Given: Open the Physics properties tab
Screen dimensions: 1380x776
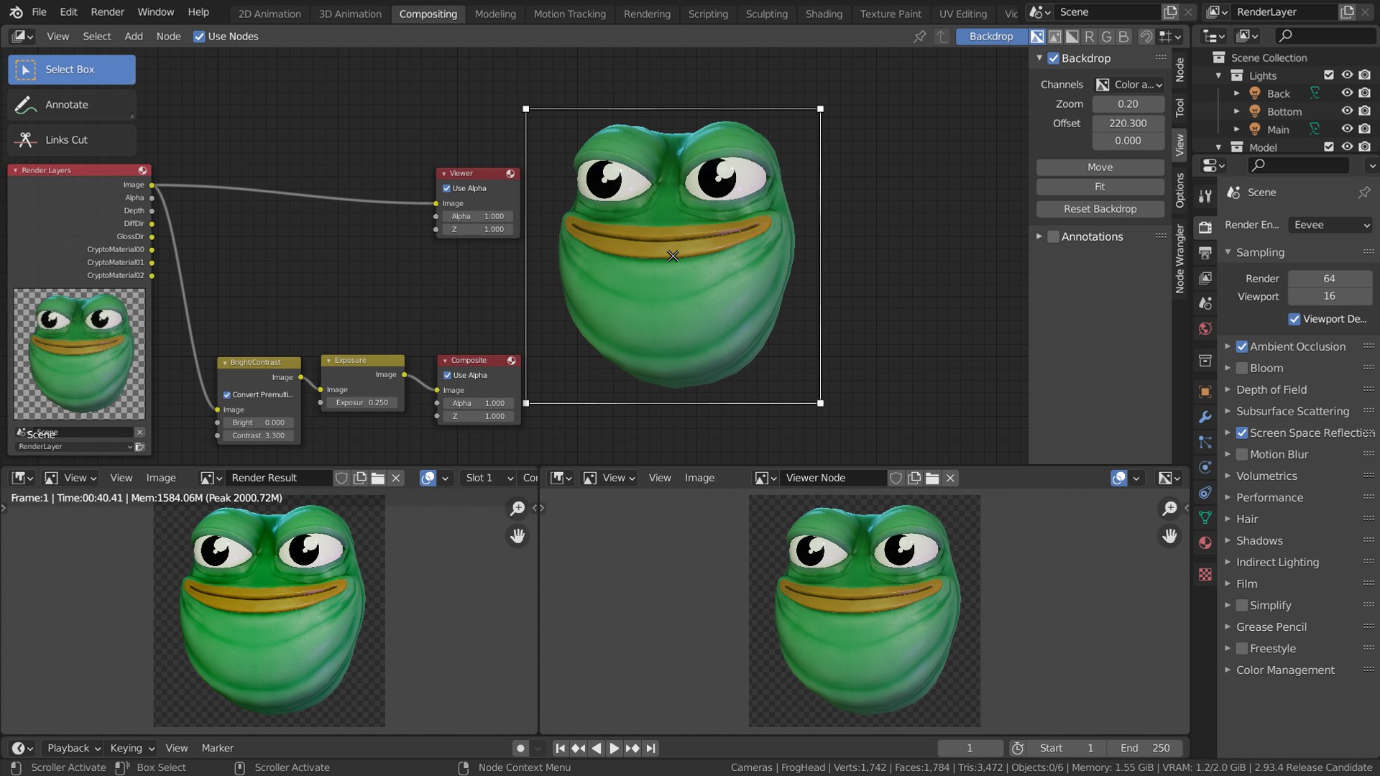Looking at the screenshot, I should tap(1205, 467).
